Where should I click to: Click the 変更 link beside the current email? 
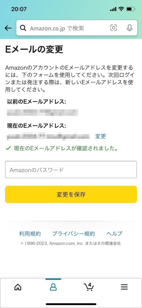coord(101,136)
